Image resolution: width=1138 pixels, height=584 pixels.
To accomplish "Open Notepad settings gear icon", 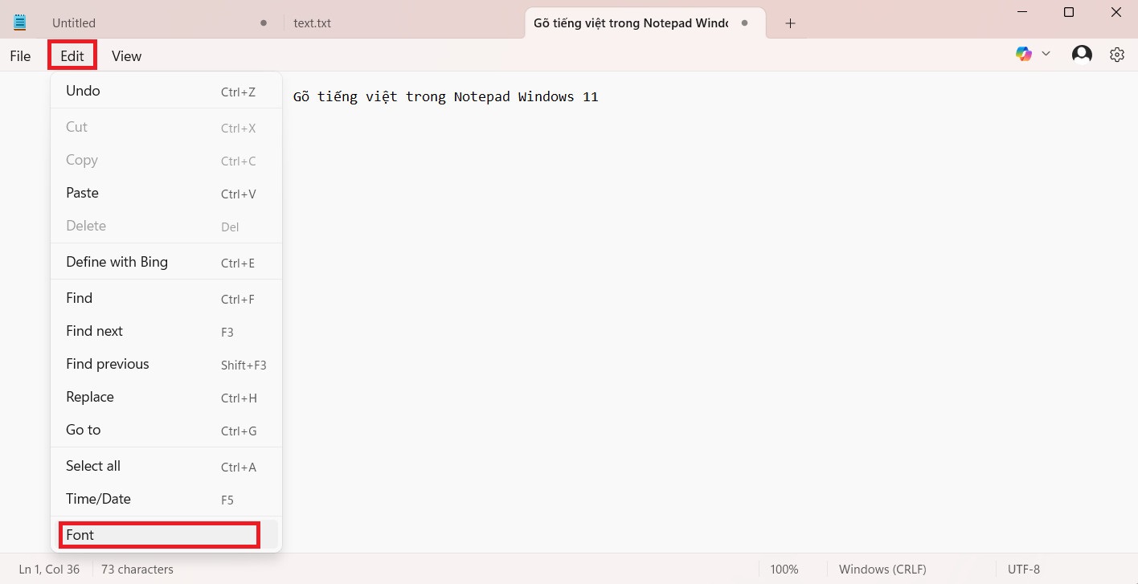I will point(1117,55).
